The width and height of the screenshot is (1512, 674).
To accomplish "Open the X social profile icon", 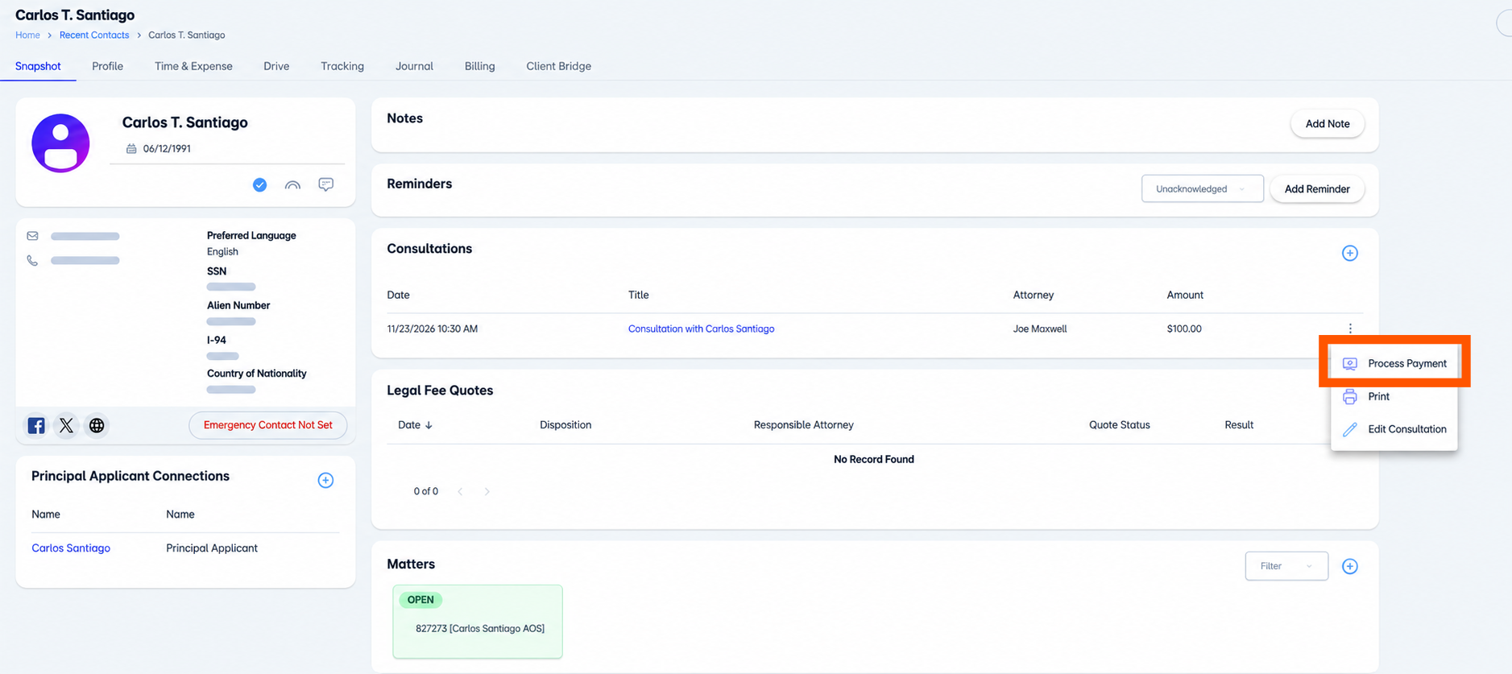I will [66, 425].
